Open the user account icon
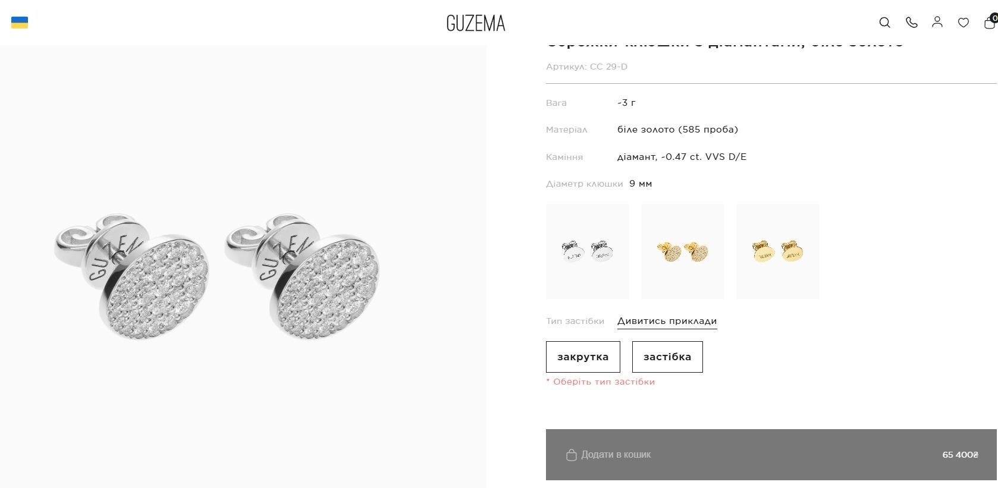The width and height of the screenshot is (998, 488). (x=937, y=22)
